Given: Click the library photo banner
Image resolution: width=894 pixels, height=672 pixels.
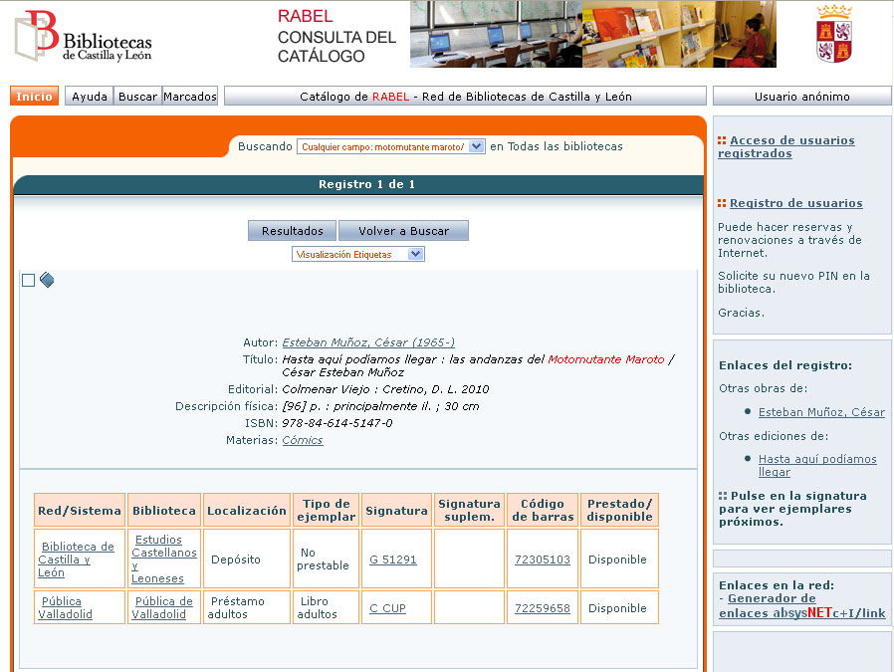Looking at the screenshot, I should 593,34.
